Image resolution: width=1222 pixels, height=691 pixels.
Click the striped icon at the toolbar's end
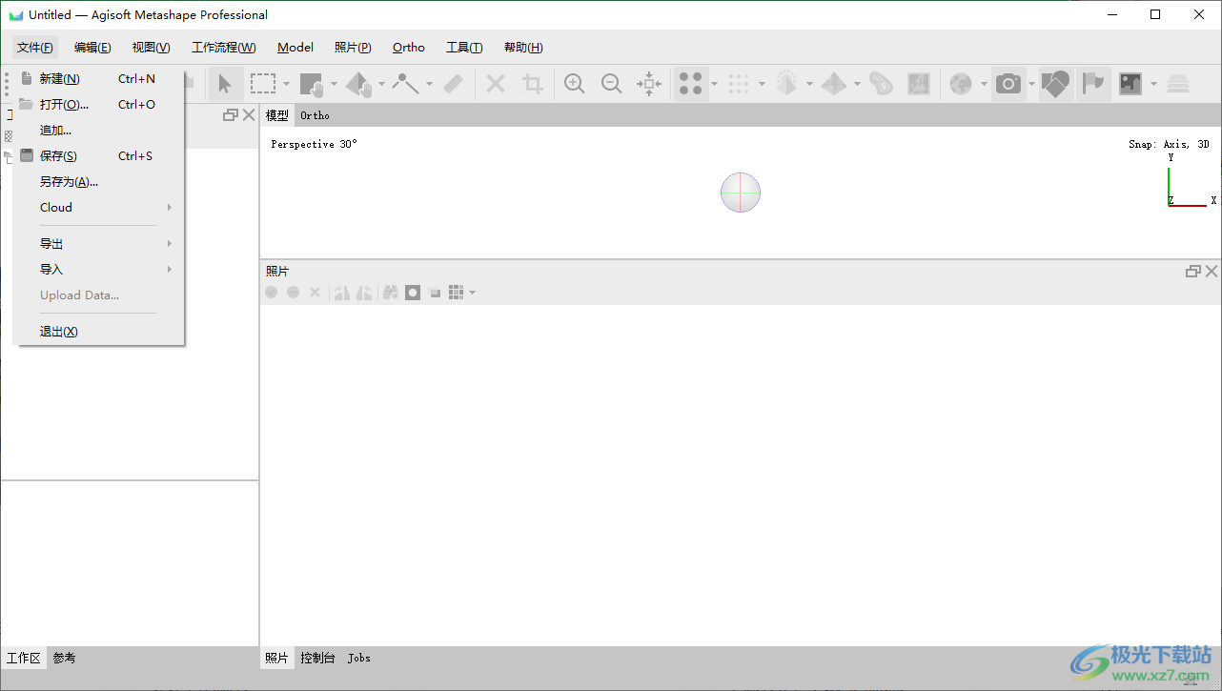1178,84
